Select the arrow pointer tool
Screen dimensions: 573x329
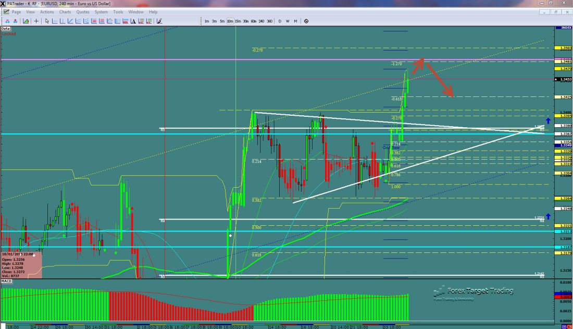click(47, 21)
